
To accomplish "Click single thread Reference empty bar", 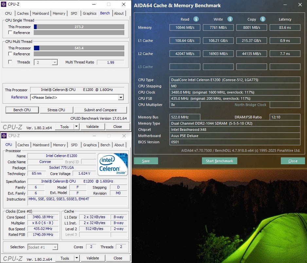I will [x=79, y=32].
